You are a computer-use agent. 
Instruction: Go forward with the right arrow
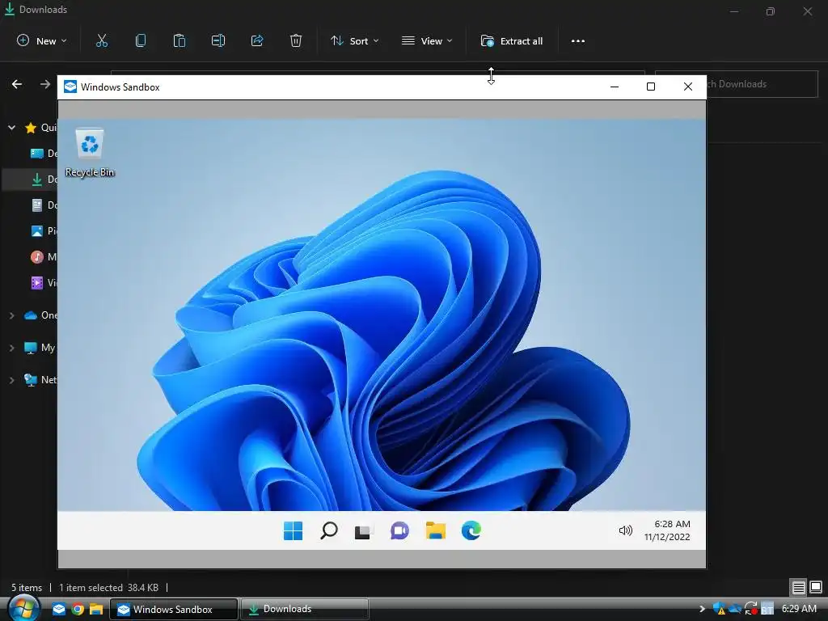45,84
